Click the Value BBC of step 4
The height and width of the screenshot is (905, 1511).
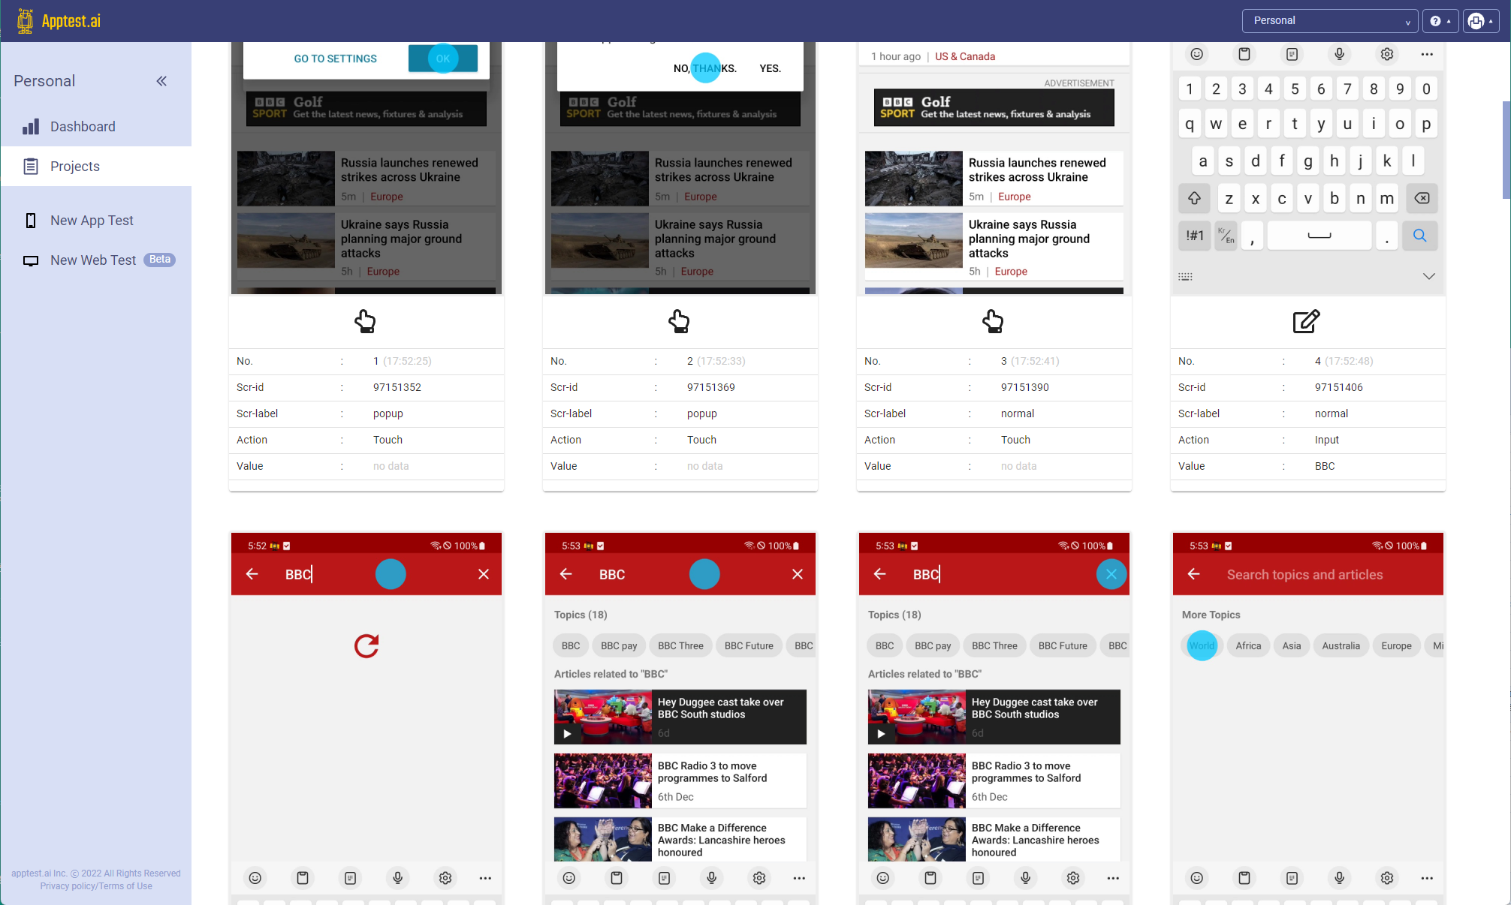(1325, 466)
